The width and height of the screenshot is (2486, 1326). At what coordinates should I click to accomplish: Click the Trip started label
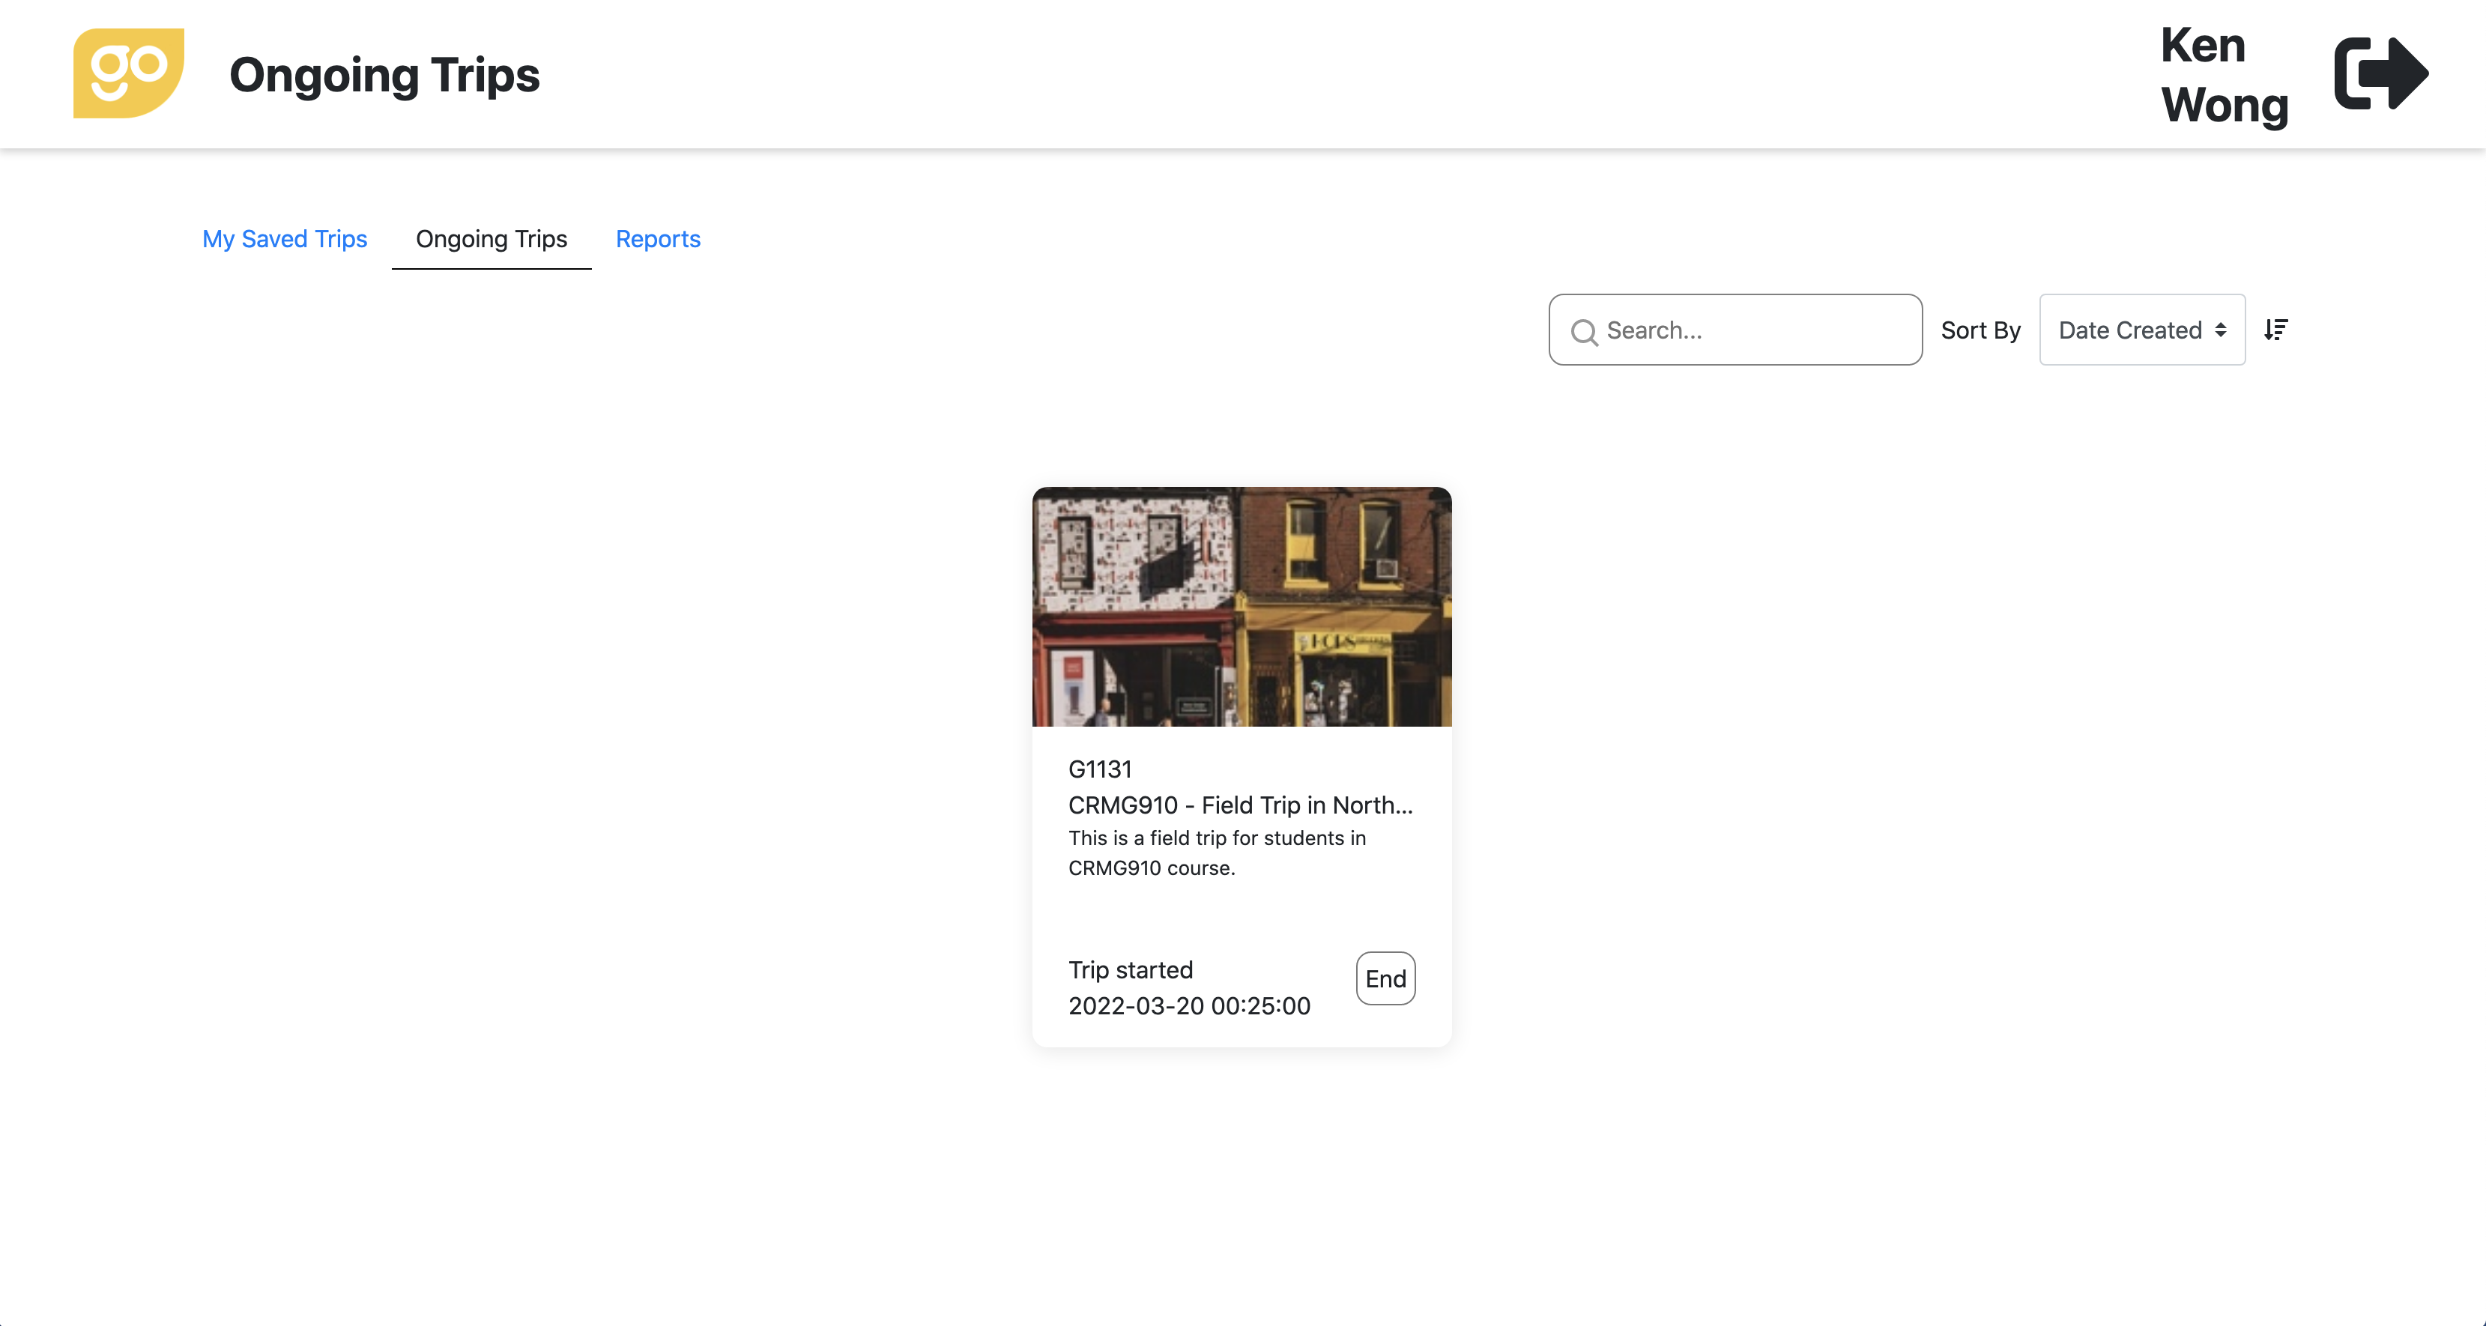1130,970
